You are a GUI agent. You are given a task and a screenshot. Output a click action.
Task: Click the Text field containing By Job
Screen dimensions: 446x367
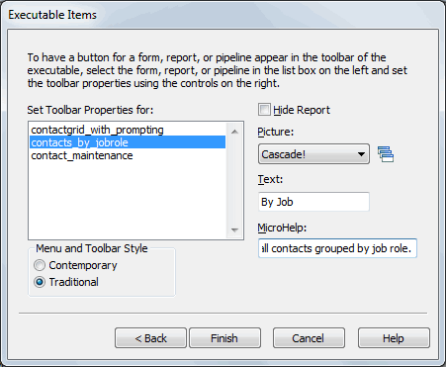tap(313, 202)
